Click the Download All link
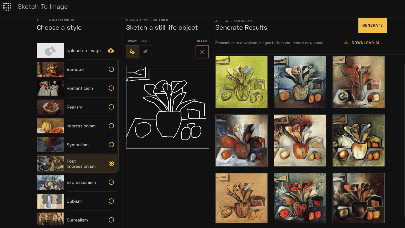 [367, 43]
